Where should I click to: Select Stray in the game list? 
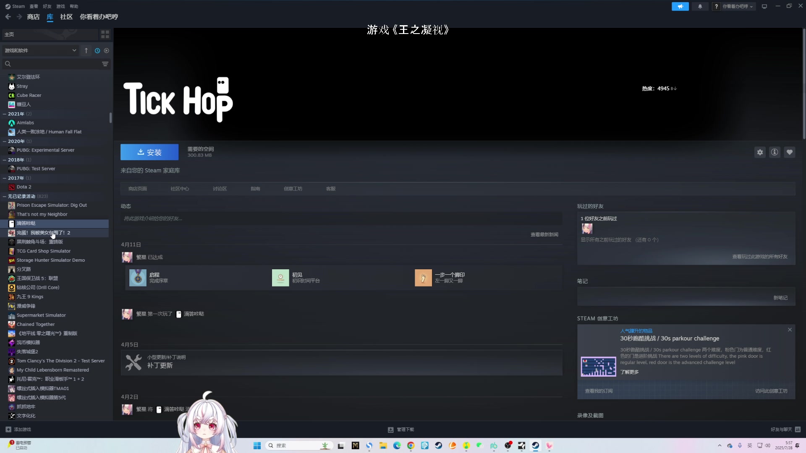coord(55,86)
